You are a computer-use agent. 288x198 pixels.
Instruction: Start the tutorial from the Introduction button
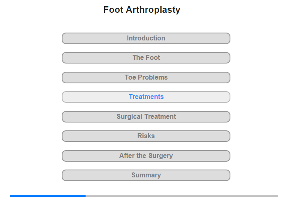tap(146, 38)
